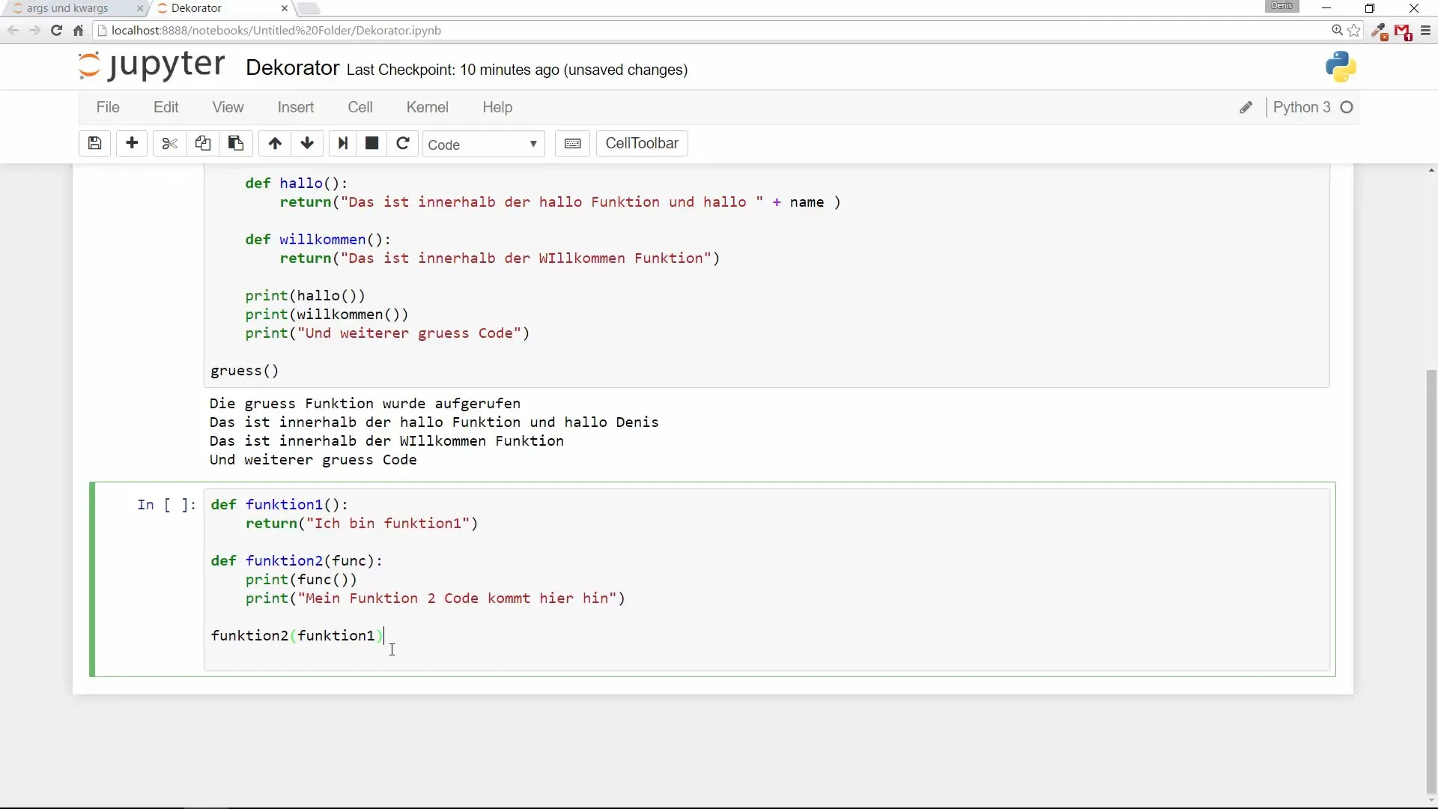The width and height of the screenshot is (1438, 809).
Task: Place cursor on funktion2(funktion1) line
Action: click(x=297, y=636)
